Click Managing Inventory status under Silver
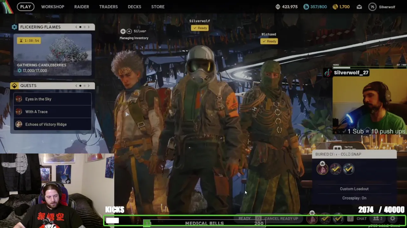The image size is (407, 228). point(134,38)
